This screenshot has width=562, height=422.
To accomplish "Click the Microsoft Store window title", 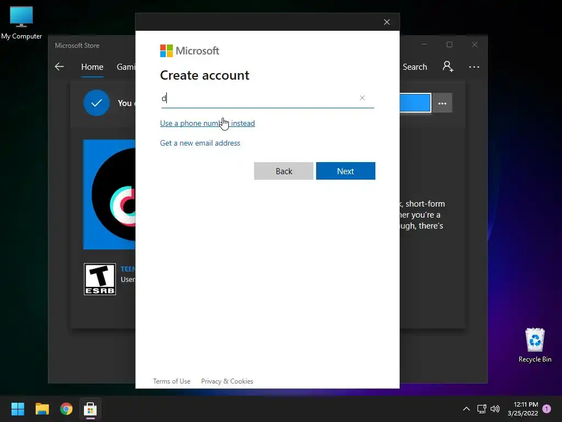I will coord(77,46).
